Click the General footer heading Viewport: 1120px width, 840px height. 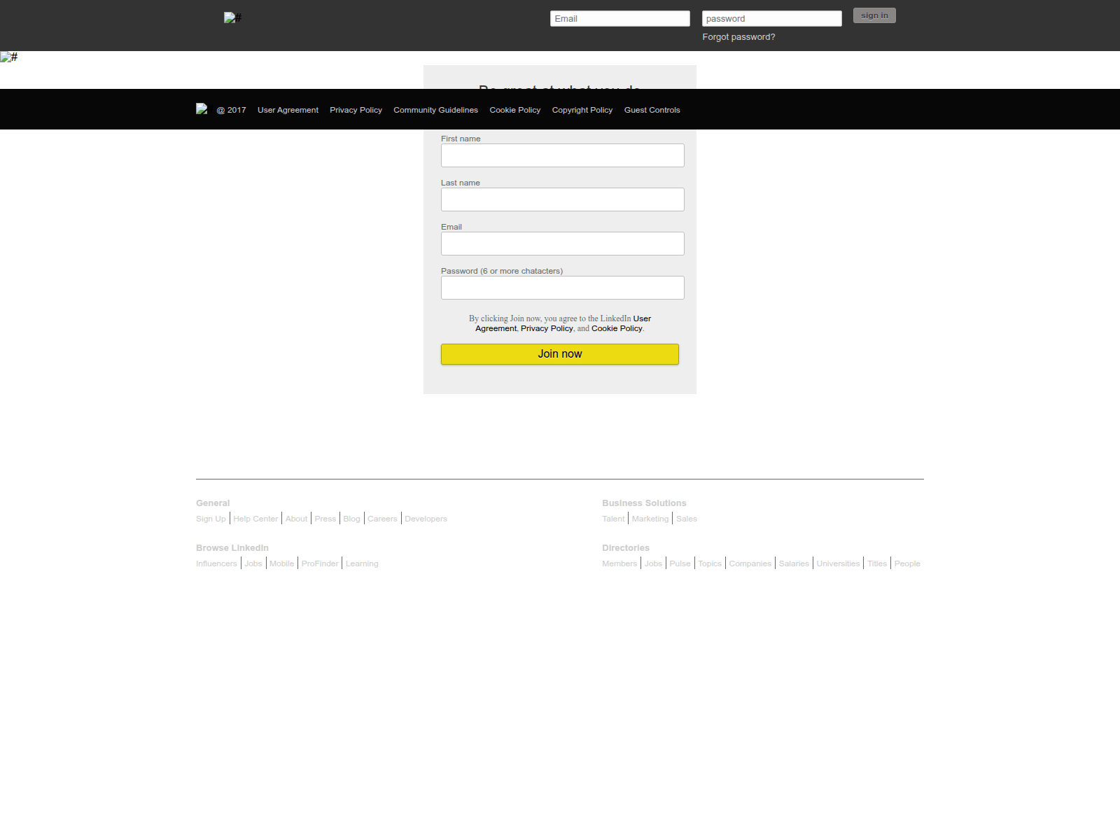click(213, 503)
